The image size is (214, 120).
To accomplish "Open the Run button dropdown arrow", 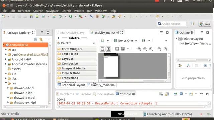I will (x=75, y=16).
